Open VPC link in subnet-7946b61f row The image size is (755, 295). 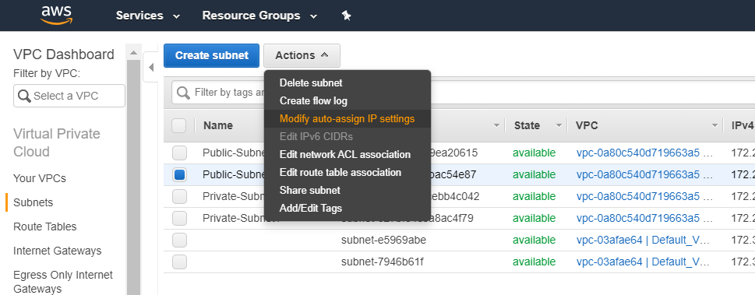(x=643, y=262)
